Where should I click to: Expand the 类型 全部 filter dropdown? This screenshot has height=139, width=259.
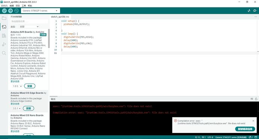(x=29, y=27)
